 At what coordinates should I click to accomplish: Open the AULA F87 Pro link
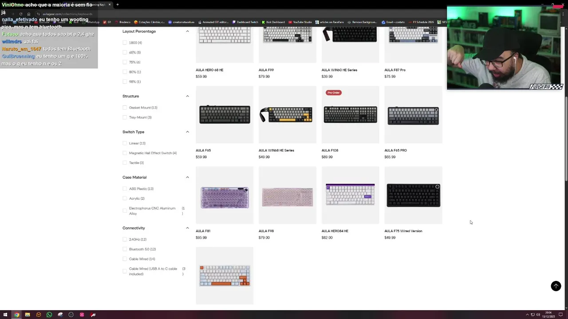pos(395,70)
